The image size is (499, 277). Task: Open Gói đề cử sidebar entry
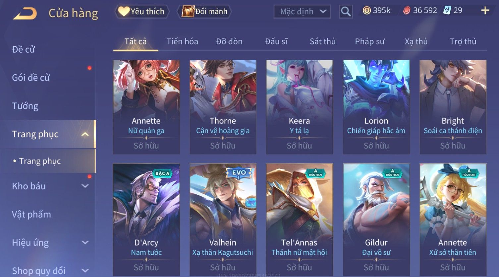tap(31, 78)
